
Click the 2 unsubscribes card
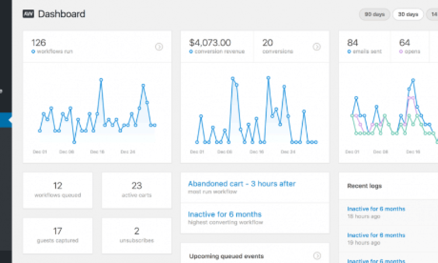136,236
